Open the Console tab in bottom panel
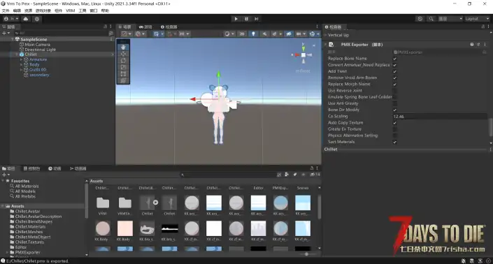This screenshot has width=493, height=264. click(x=31, y=168)
